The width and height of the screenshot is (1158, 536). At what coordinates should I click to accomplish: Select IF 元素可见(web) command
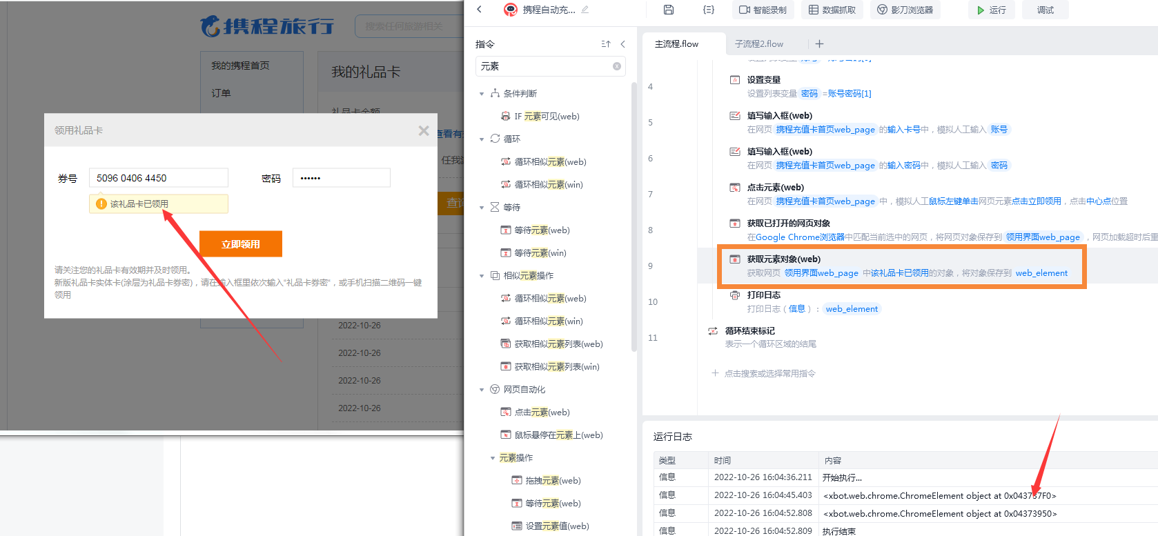click(x=547, y=117)
